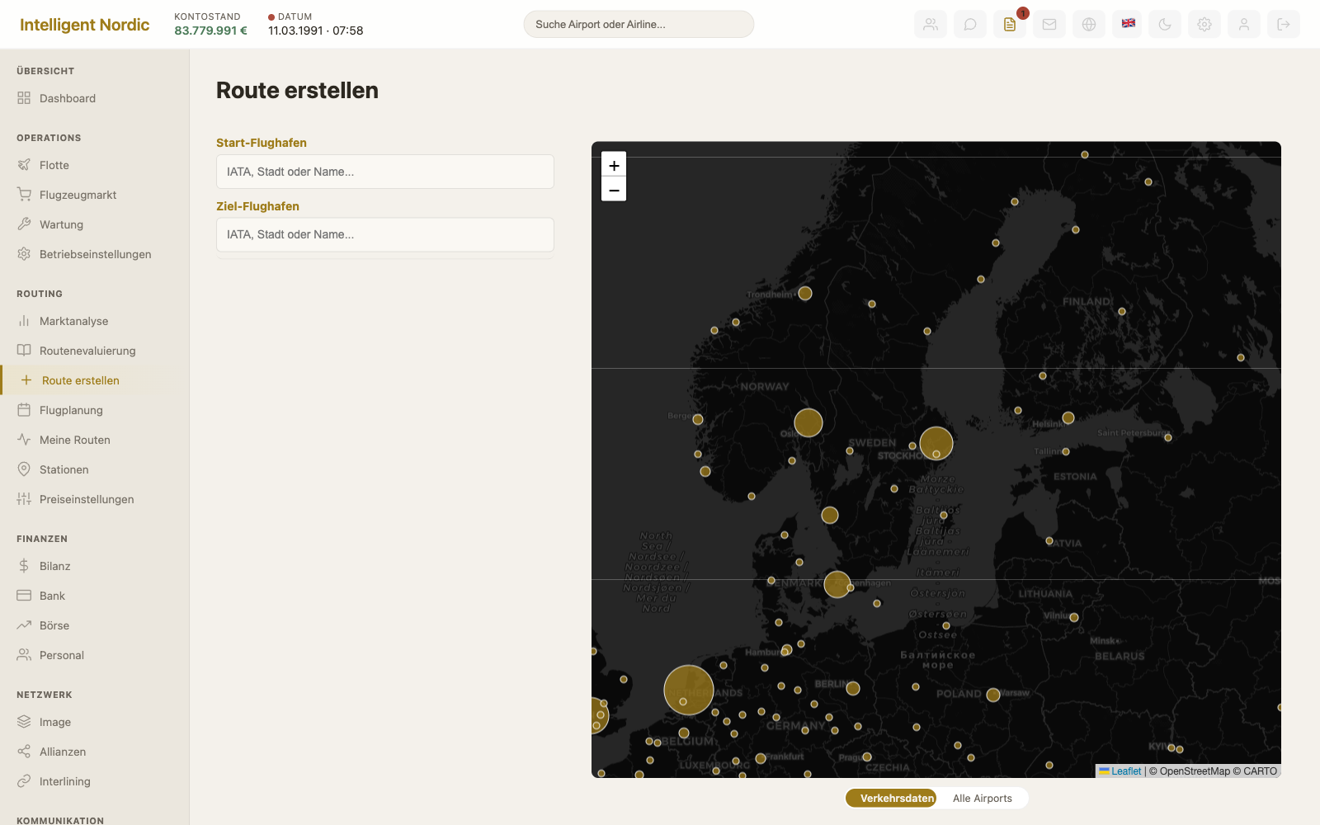Click the Wartung wrench icon
Screen dimensions: 1320x825
(24, 224)
